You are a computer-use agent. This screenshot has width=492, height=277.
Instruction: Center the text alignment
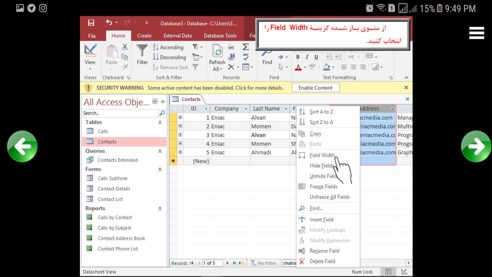tap(353, 67)
